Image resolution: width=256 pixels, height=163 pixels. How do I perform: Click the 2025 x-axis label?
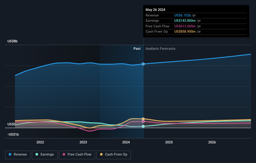(169, 142)
